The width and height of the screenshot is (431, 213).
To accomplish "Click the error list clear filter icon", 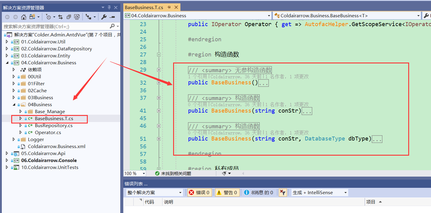I will click(x=282, y=192).
